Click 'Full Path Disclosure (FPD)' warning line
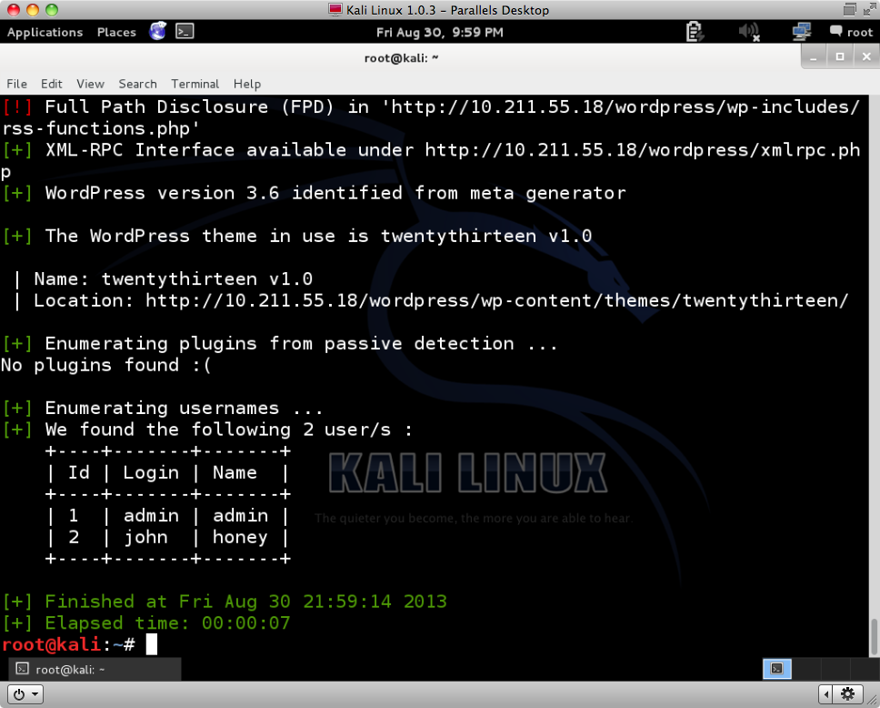Screen dimensions: 880x708 coord(431,116)
